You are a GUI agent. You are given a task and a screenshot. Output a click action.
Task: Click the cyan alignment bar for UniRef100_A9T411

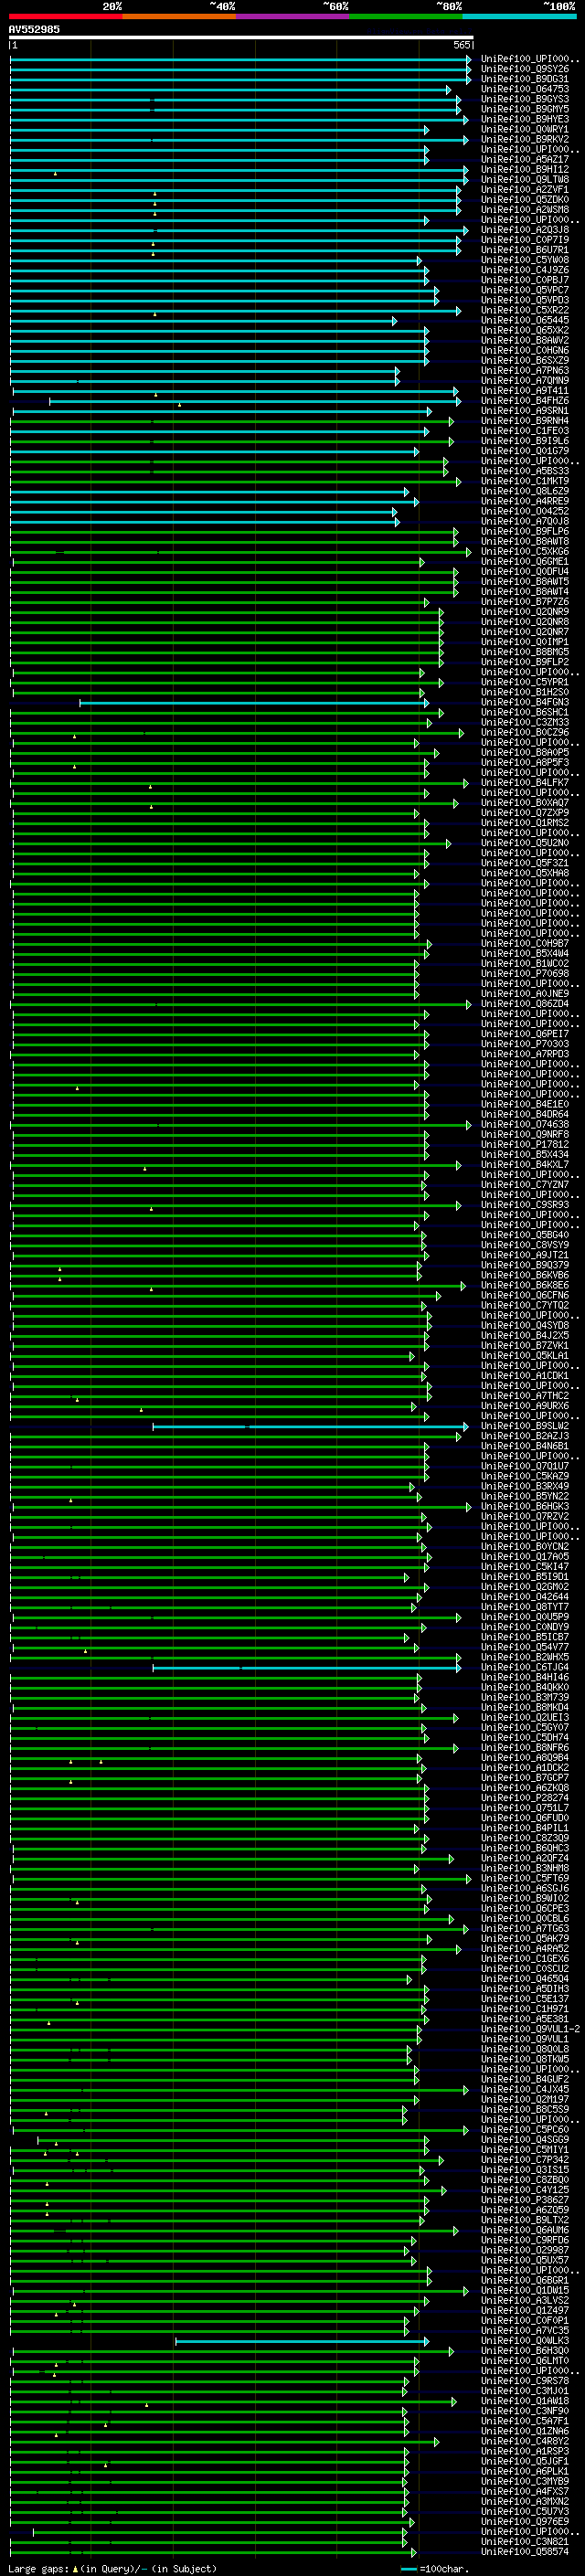[234, 390]
